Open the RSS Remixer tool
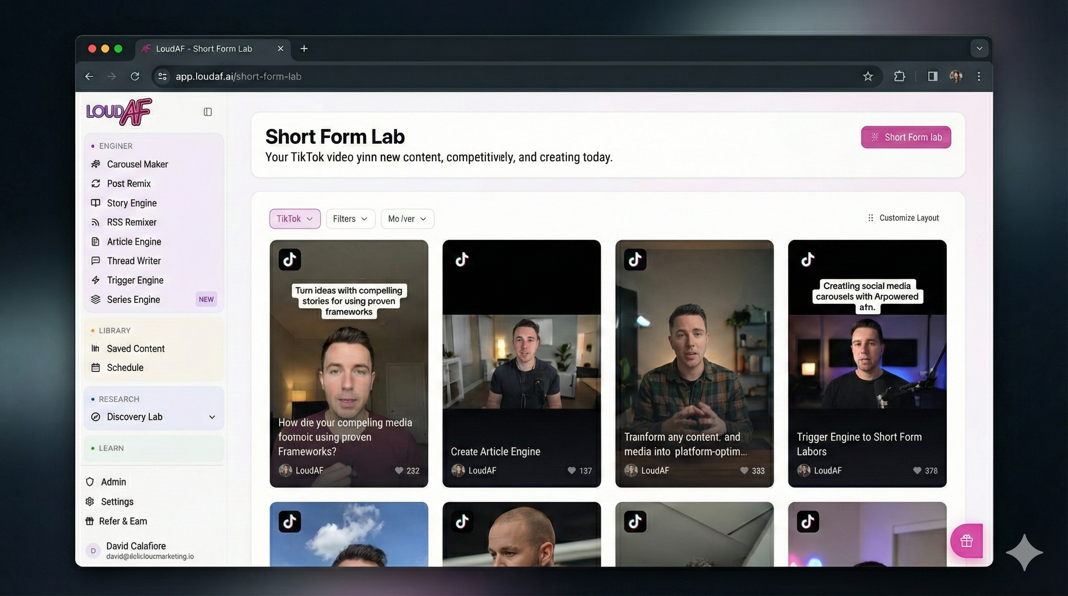Viewport: 1068px width, 596px height. tap(132, 222)
